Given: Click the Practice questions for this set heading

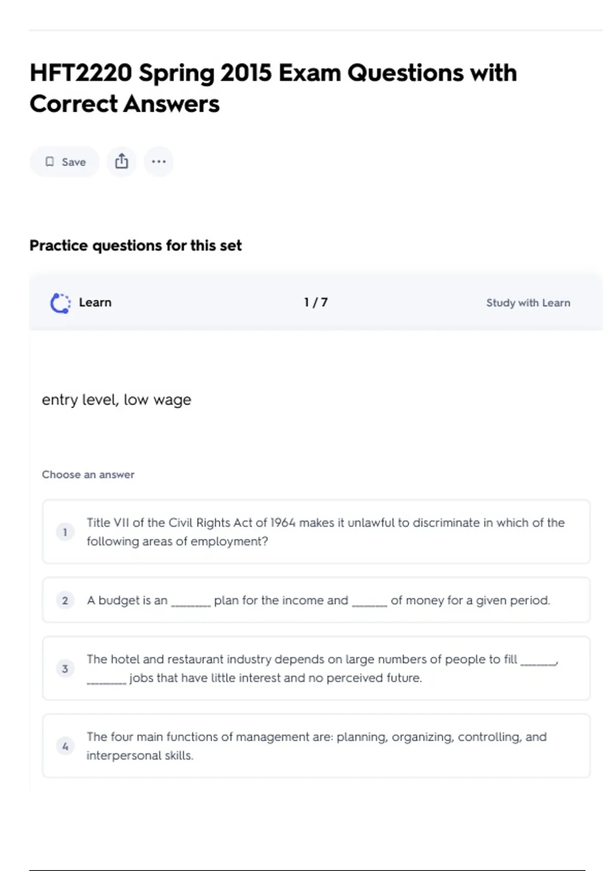Looking at the screenshot, I should tap(135, 246).
